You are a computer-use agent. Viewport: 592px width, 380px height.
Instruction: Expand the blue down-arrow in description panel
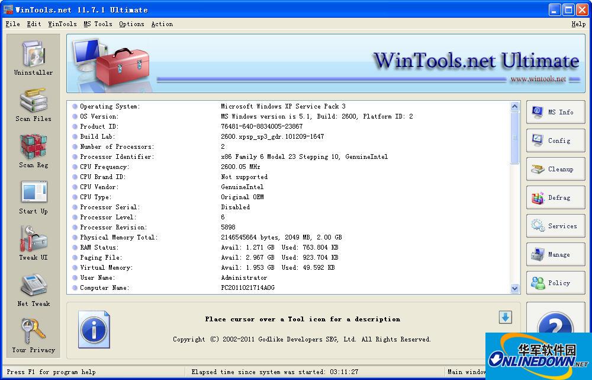pos(505,318)
